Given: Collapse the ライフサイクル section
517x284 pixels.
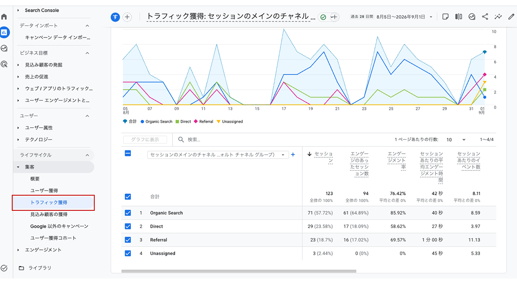Looking at the screenshot, I should 87,155.
